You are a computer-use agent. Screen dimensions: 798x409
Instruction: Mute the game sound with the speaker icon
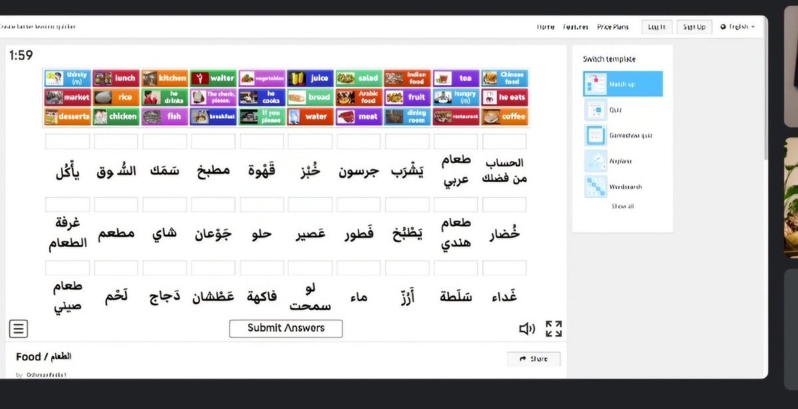[527, 329]
